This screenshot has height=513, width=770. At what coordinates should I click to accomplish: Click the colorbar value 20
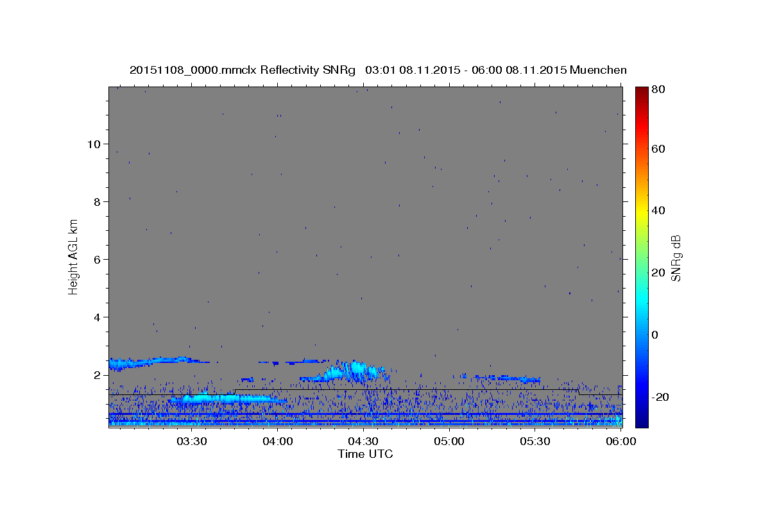(659, 273)
